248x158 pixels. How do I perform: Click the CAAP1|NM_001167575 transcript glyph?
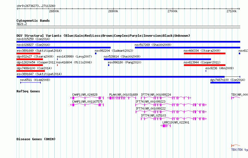87,105
